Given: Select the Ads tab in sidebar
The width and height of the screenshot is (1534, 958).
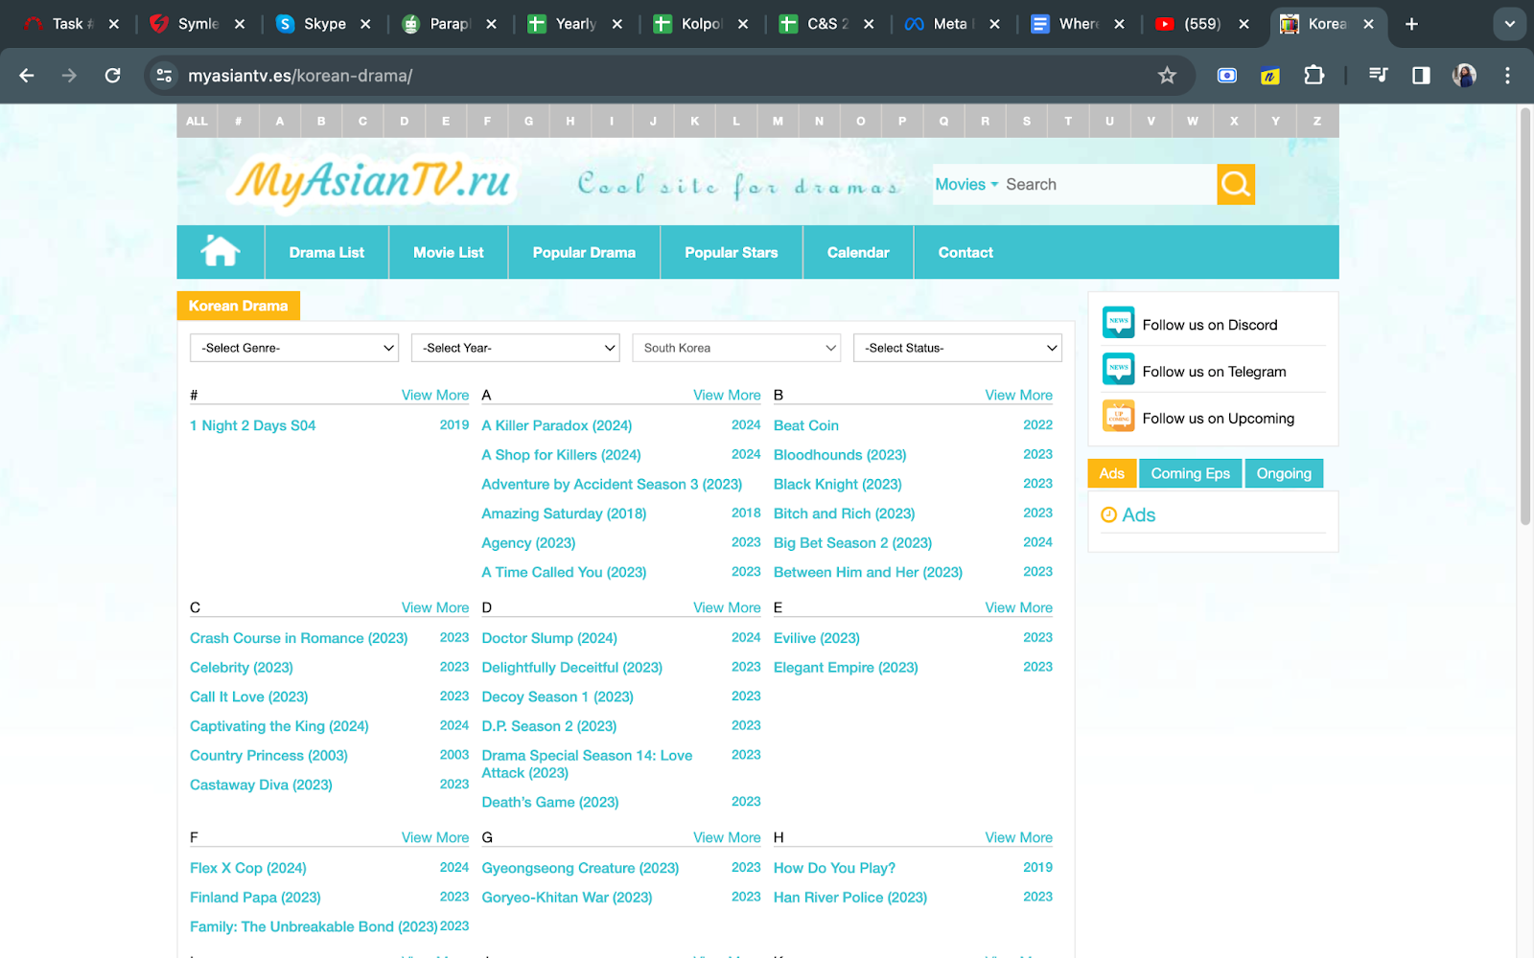Looking at the screenshot, I should (x=1112, y=473).
